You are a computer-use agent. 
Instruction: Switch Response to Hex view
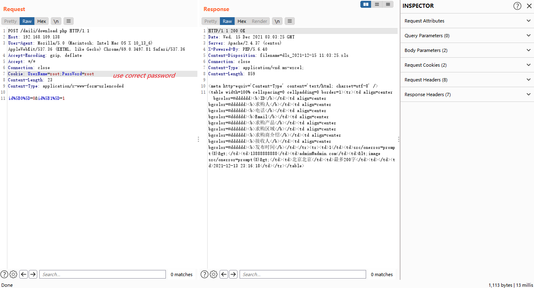pos(242,21)
